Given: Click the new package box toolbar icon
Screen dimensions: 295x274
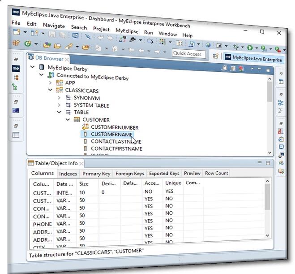Looking at the screenshot, I should (16, 43).
